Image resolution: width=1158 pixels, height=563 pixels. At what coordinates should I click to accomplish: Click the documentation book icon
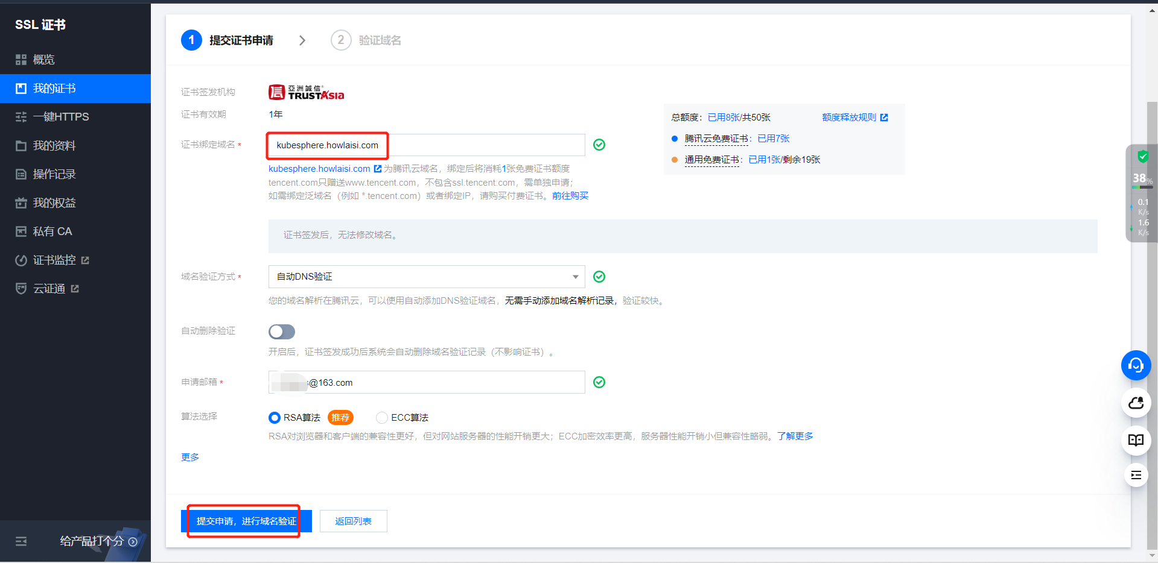pyautogui.click(x=1136, y=440)
